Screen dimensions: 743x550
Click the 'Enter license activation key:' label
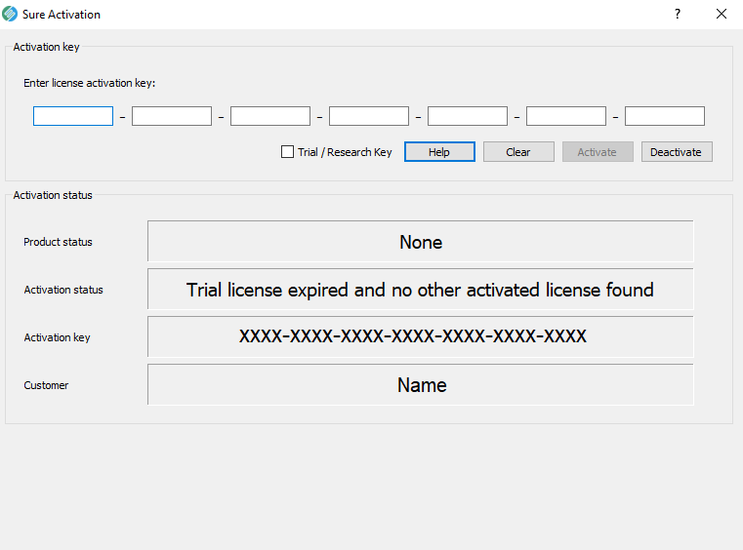tap(90, 83)
